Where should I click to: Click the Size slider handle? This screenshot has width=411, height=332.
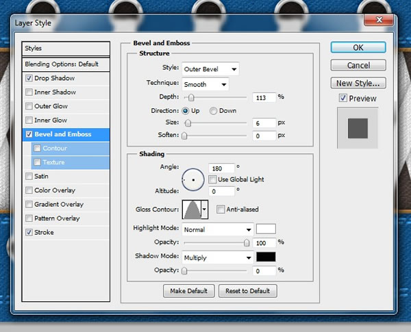[x=188, y=123]
